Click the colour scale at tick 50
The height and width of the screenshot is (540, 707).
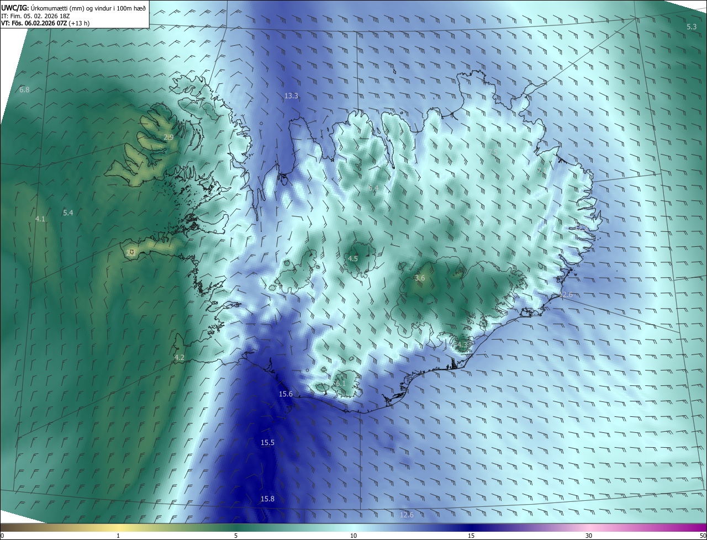click(703, 536)
